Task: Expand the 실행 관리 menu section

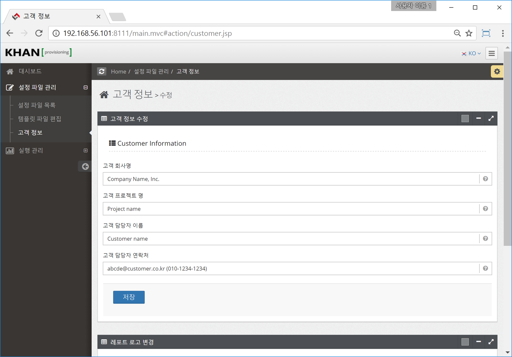Action: (85, 150)
